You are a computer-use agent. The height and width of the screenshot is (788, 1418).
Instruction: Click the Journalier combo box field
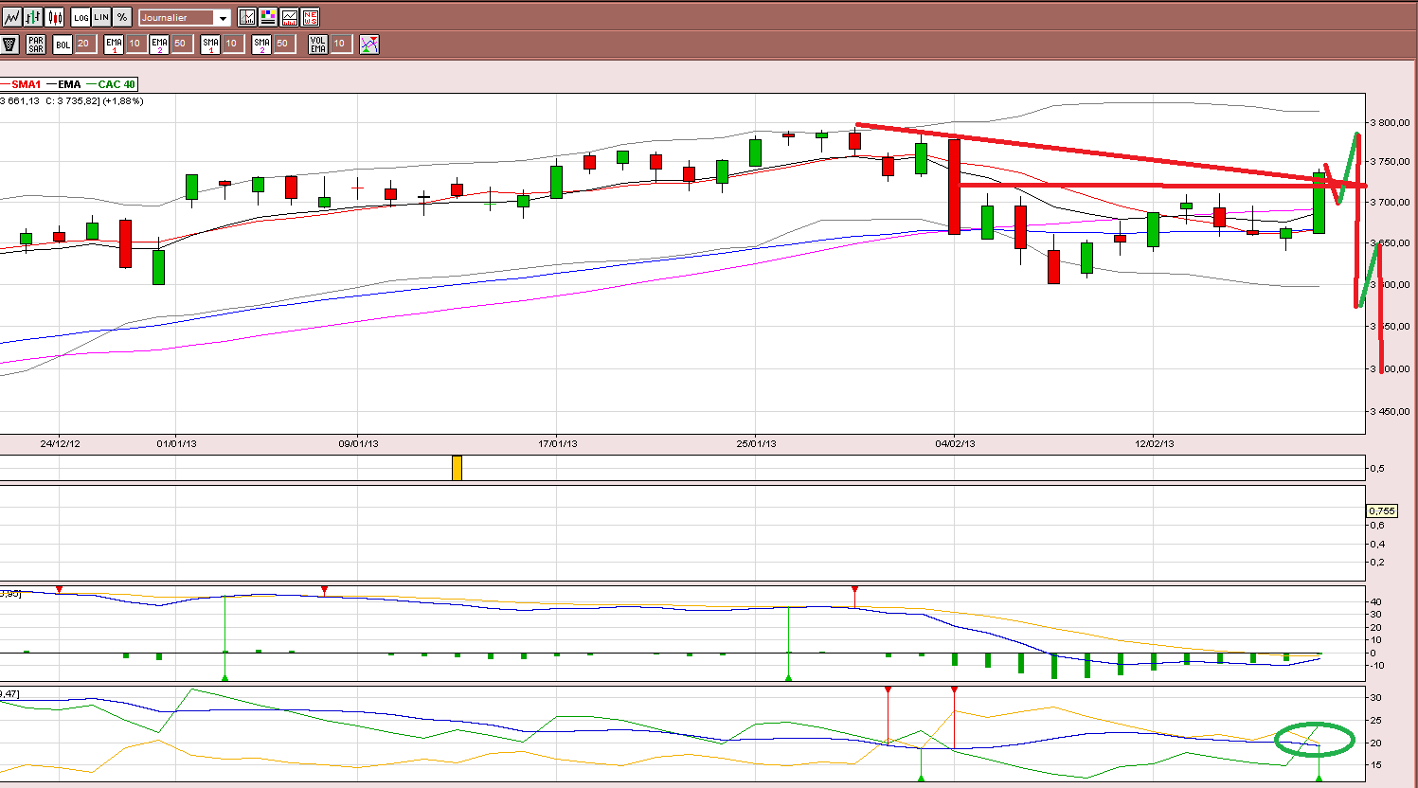click(x=185, y=18)
